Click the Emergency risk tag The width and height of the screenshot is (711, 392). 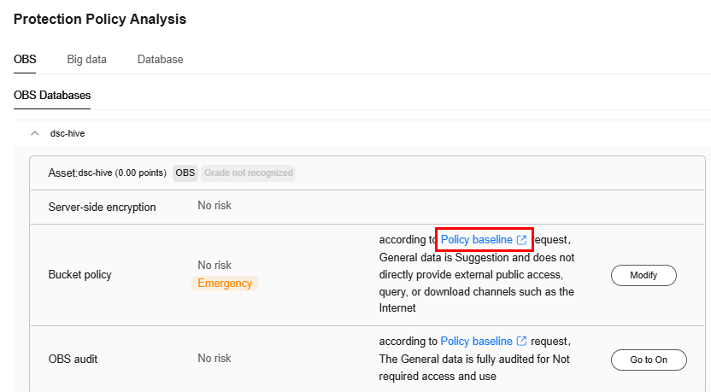[x=225, y=284]
